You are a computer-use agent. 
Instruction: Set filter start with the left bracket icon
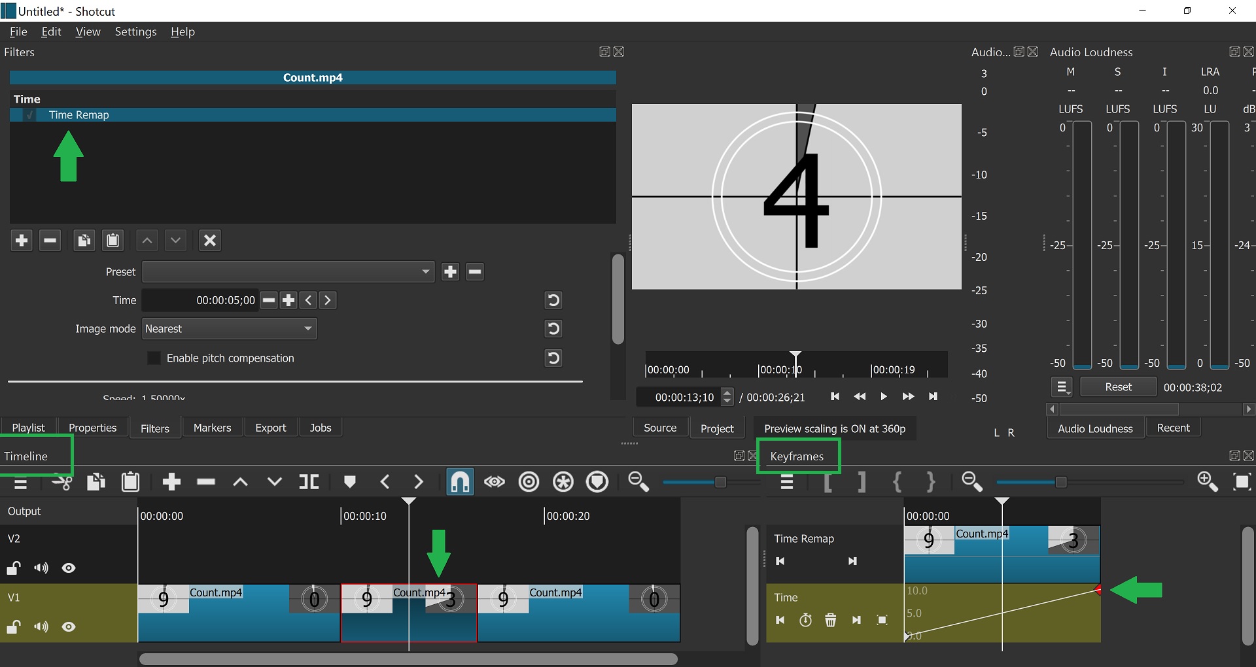[828, 483]
